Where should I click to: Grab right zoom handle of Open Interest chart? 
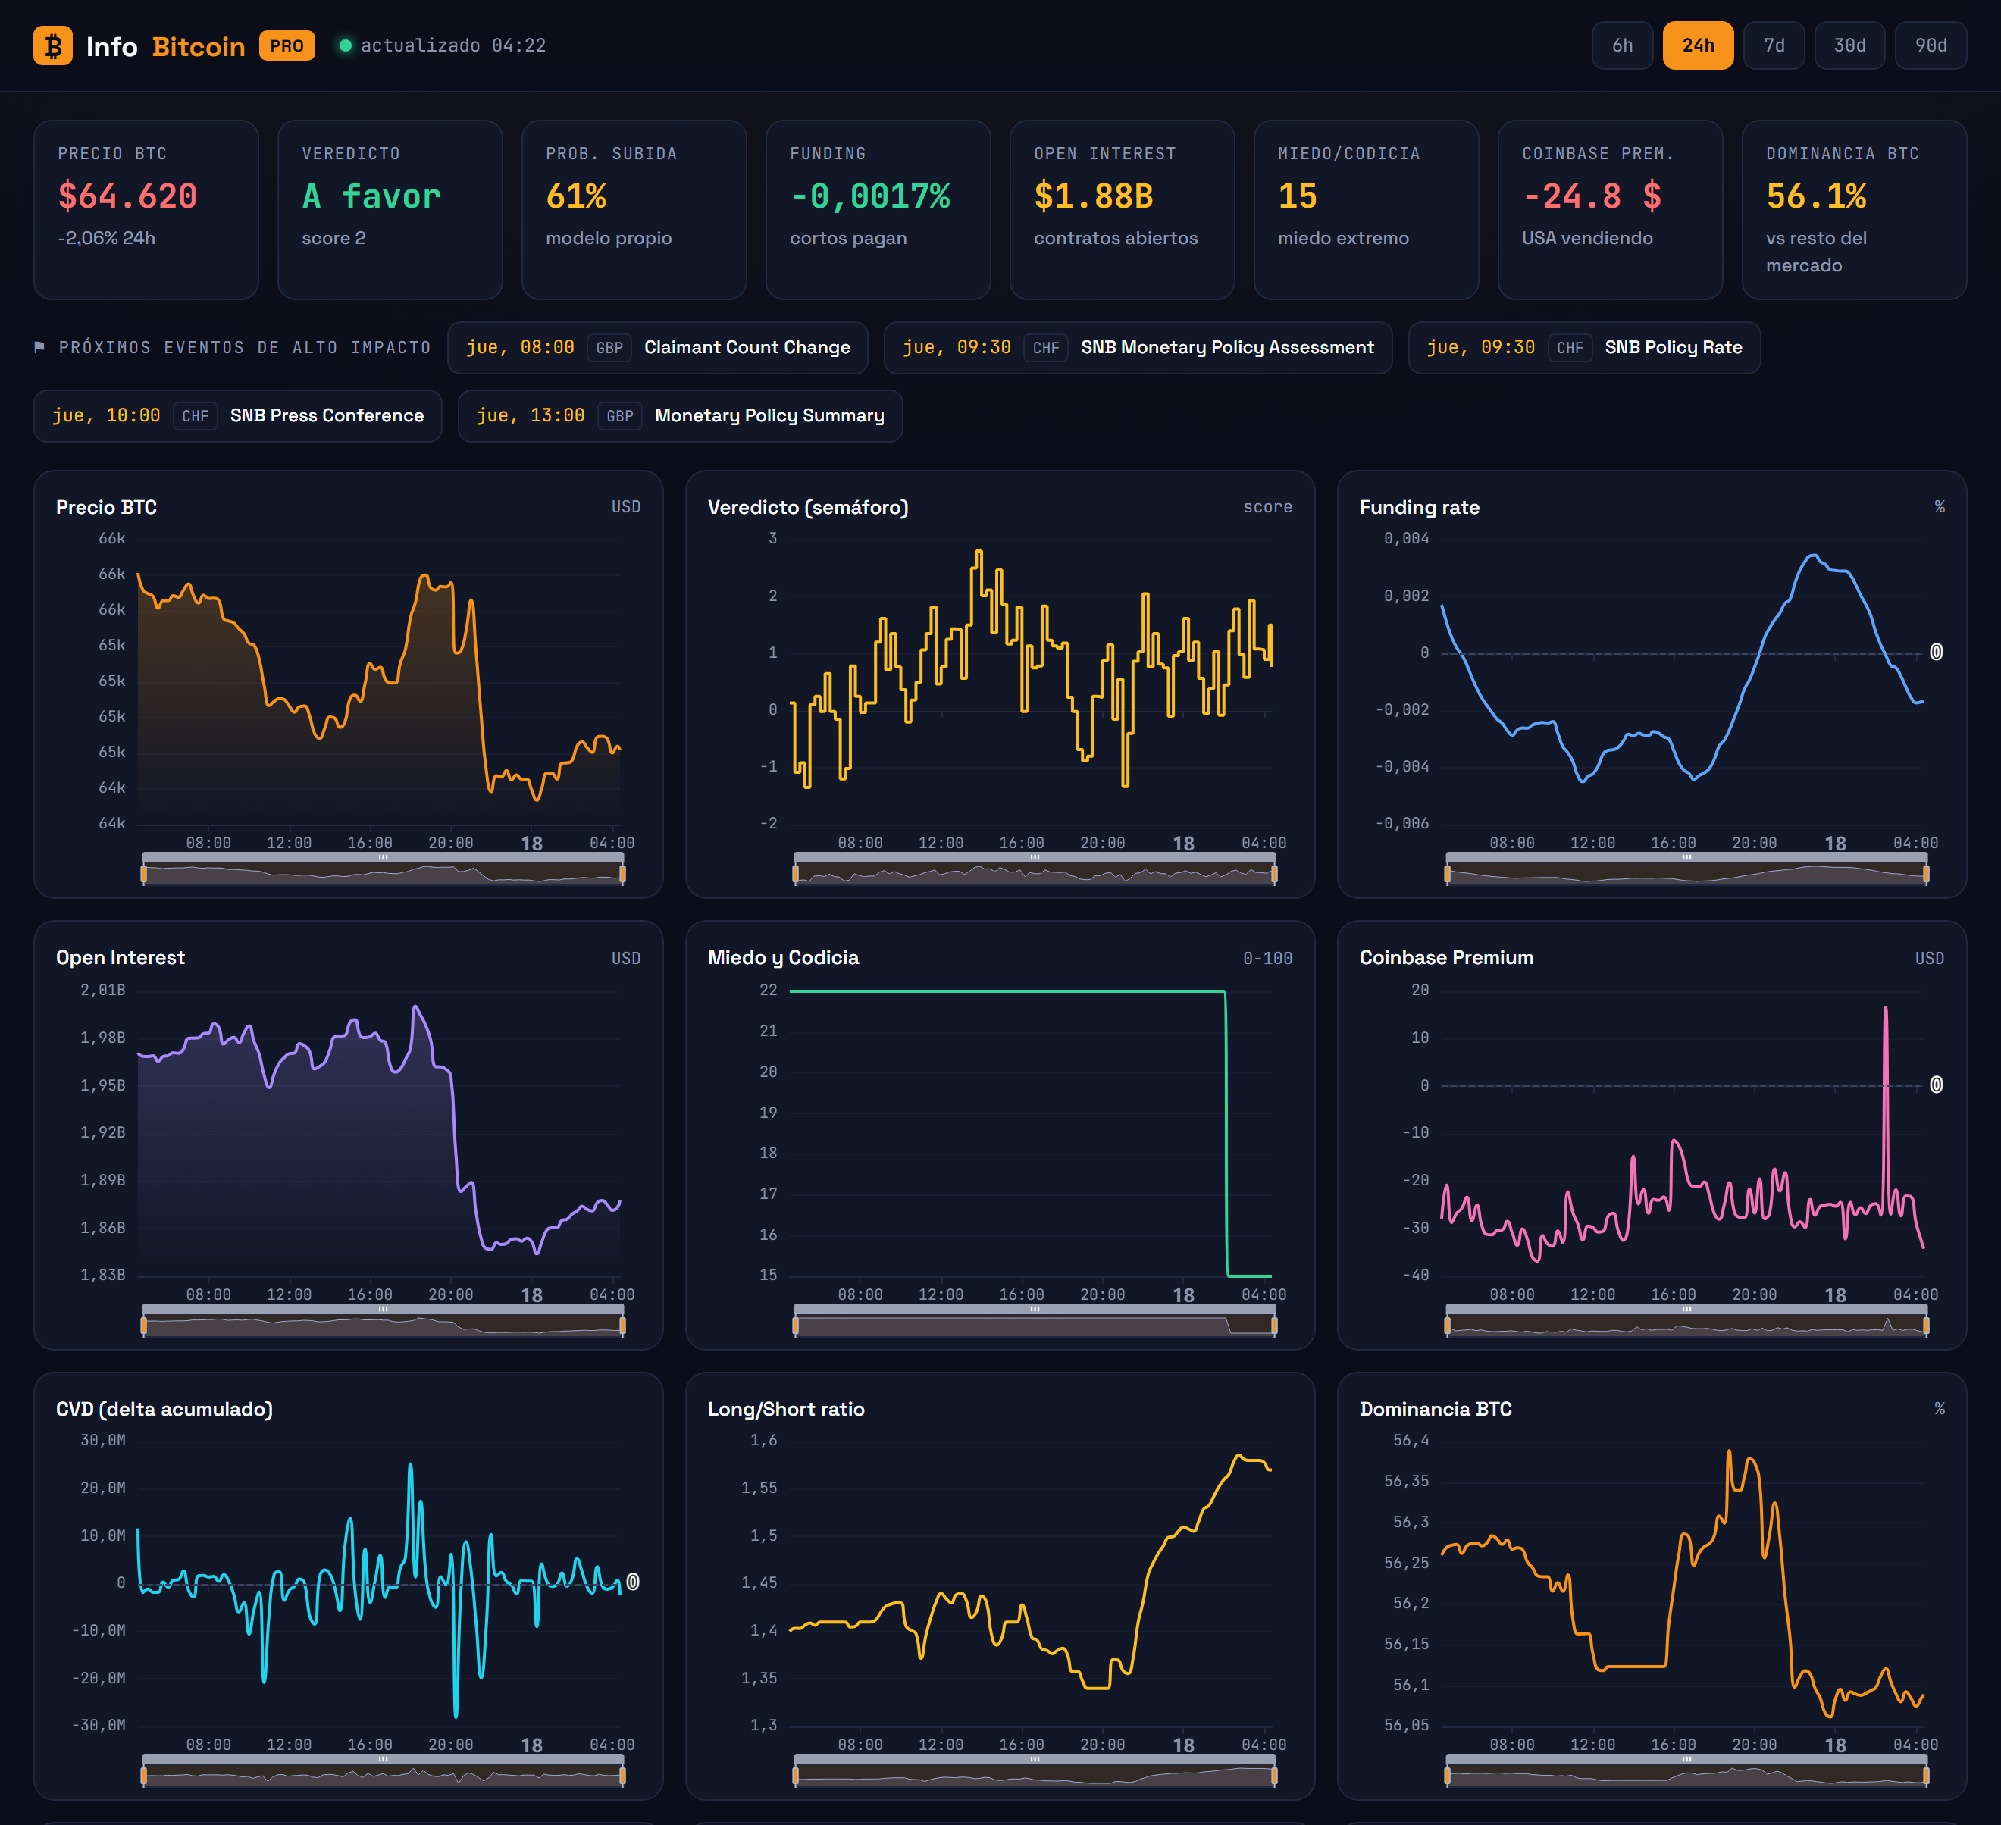[622, 1326]
